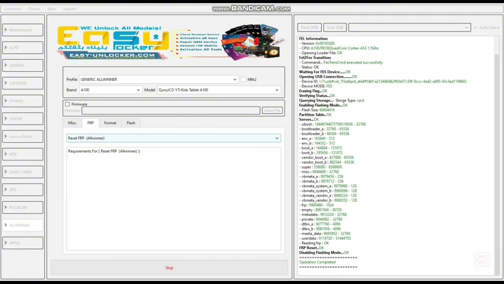This screenshot has height=284, width=504.
Task: Select the QUALCOMM sidebar section
Action: [23, 172]
